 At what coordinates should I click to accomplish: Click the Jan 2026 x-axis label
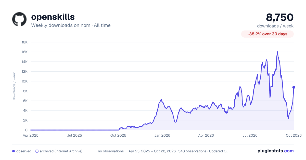(x=162, y=135)
